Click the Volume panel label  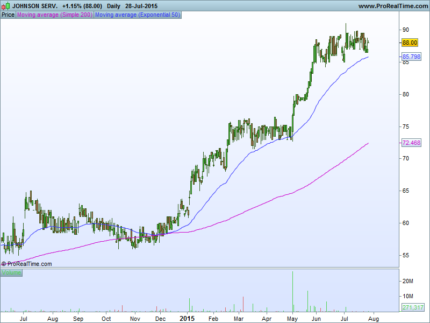pos(11,272)
